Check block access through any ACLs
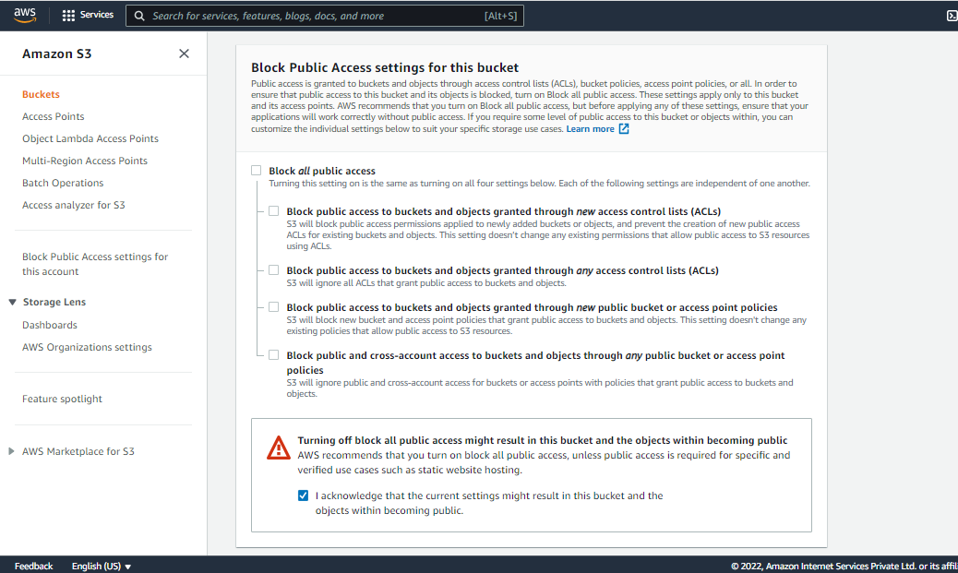Image resolution: width=958 pixels, height=573 pixels. (x=273, y=270)
